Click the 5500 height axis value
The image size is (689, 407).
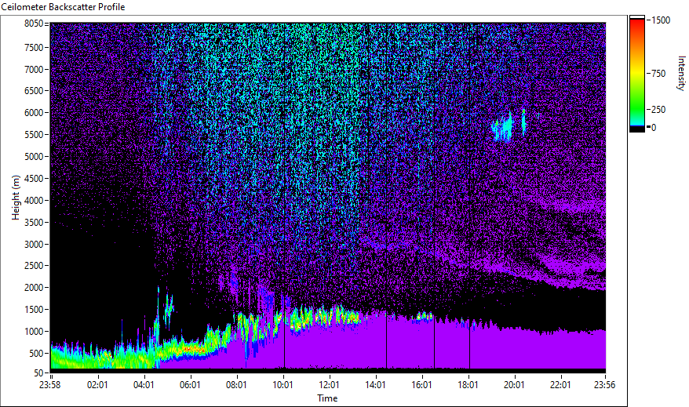(x=34, y=135)
